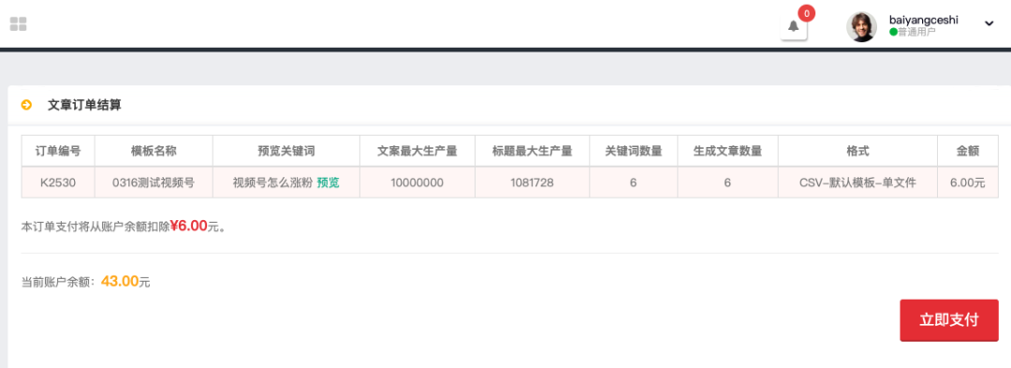Click the 模板名称 column header

point(154,152)
